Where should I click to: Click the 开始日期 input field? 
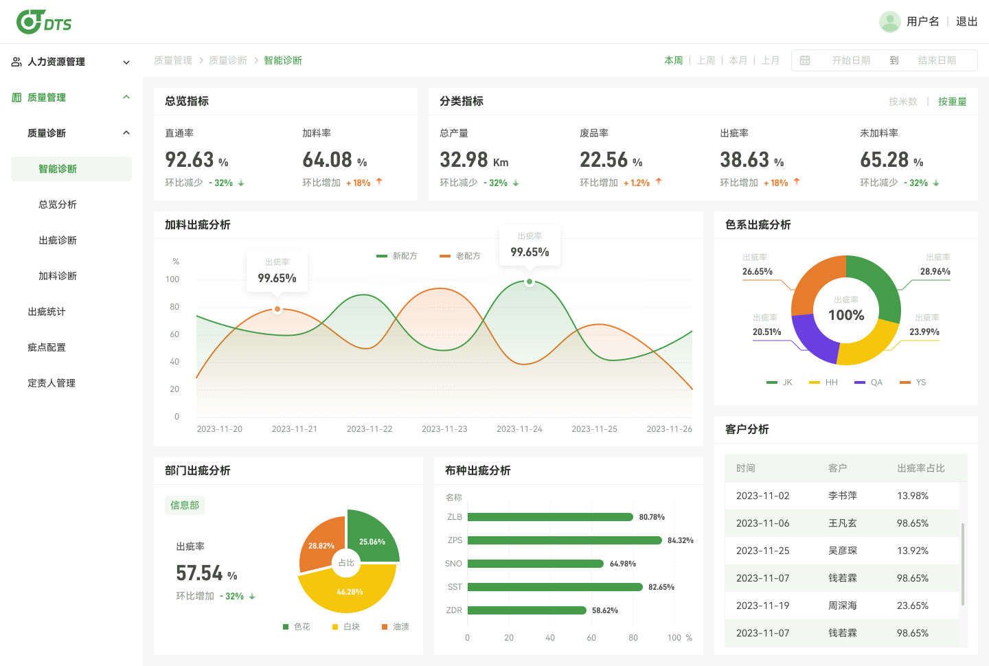851,60
